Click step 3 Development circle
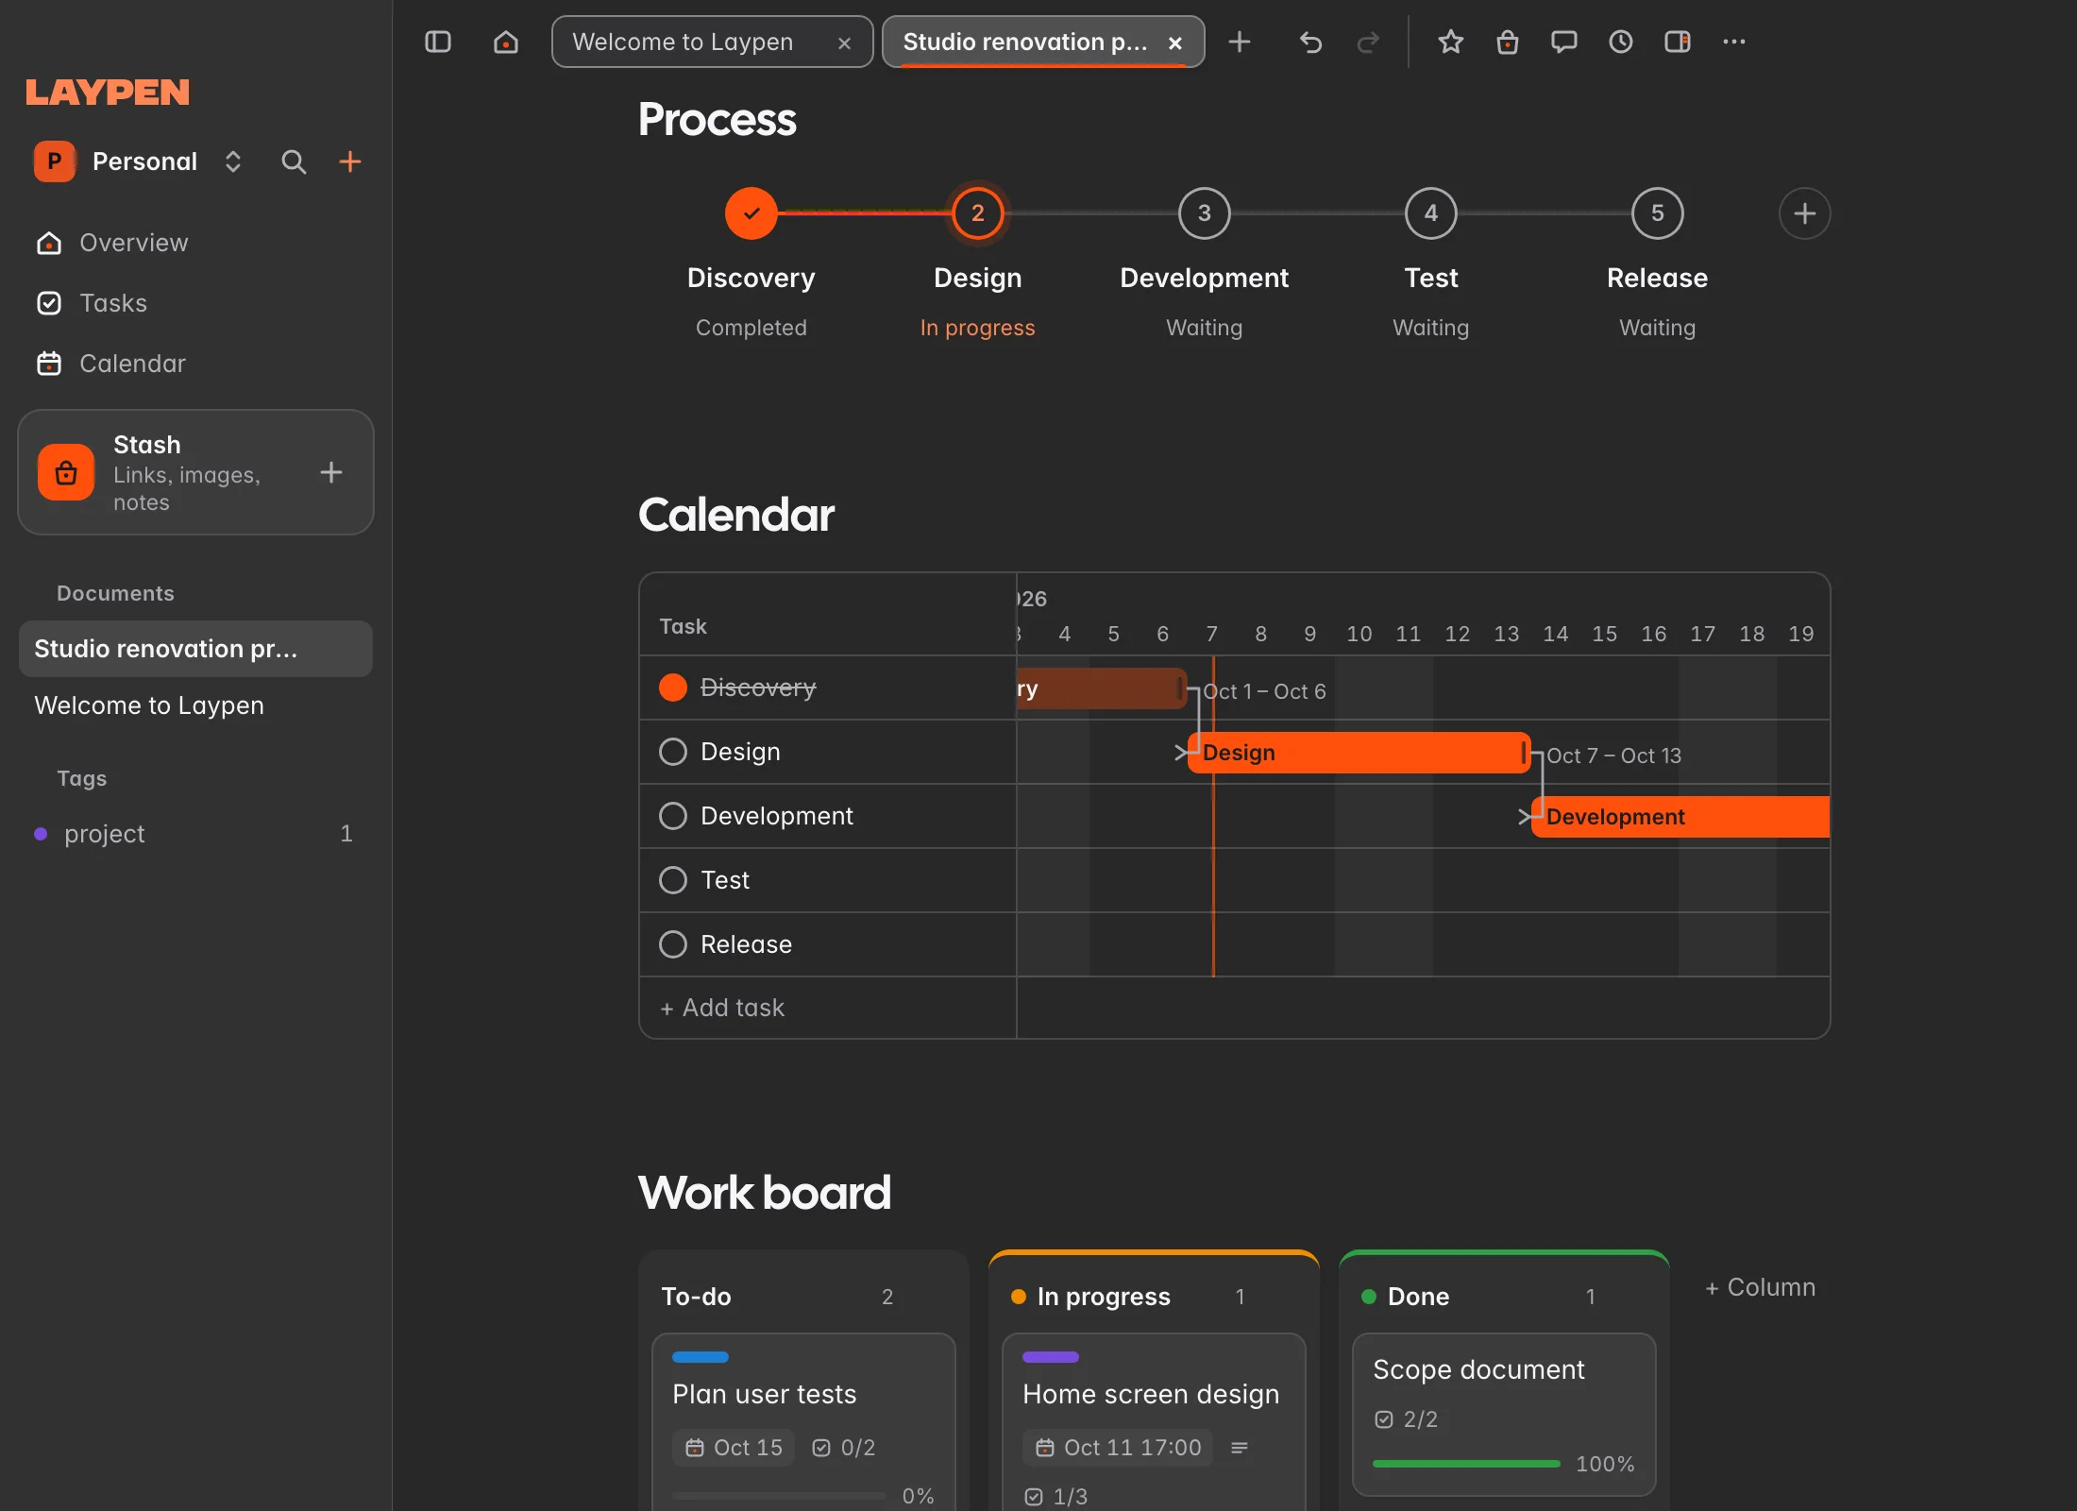This screenshot has width=2077, height=1511. point(1205,213)
